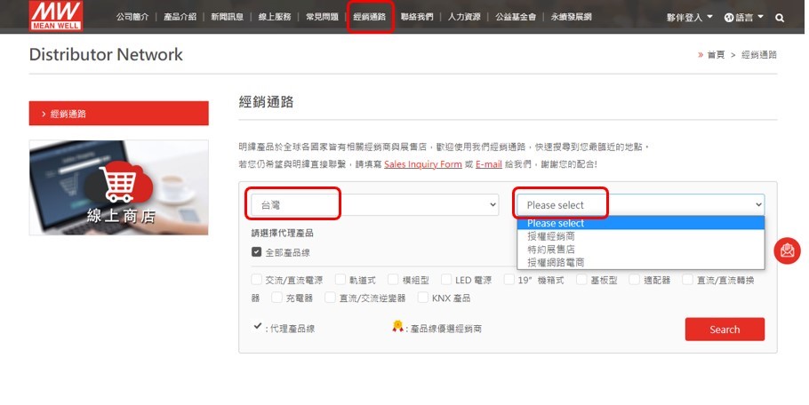Click the globe language icon
This screenshot has width=809, height=405.
[729, 18]
